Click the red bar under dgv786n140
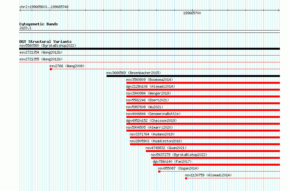The width and height of the screenshot is (289, 191). (216, 165)
